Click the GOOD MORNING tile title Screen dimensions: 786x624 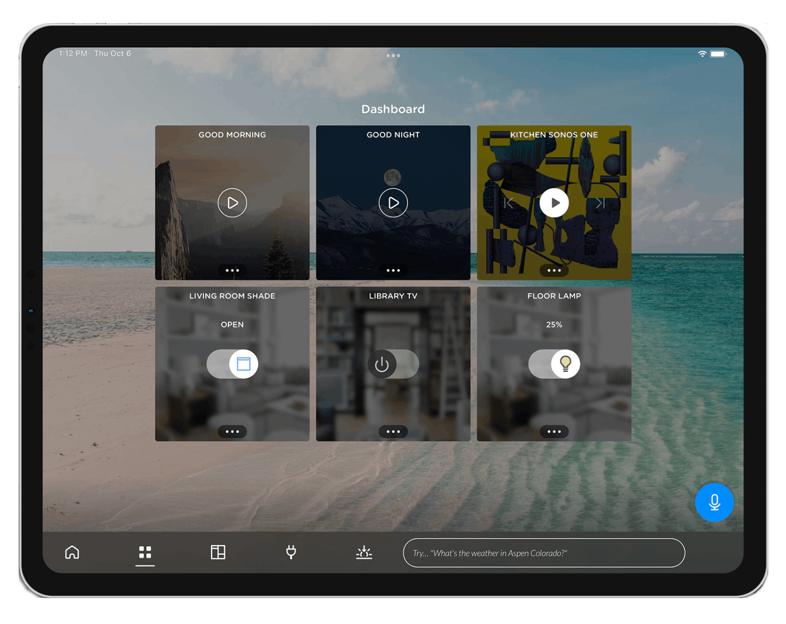(x=232, y=135)
